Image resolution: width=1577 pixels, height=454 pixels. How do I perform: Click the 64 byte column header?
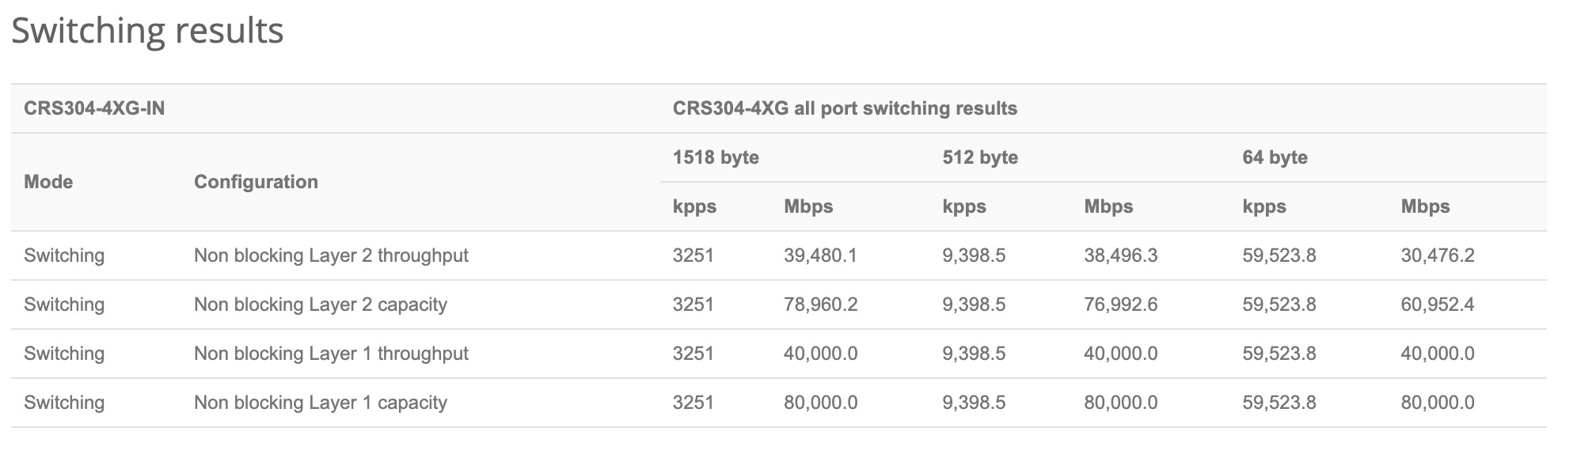pos(1275,157)
